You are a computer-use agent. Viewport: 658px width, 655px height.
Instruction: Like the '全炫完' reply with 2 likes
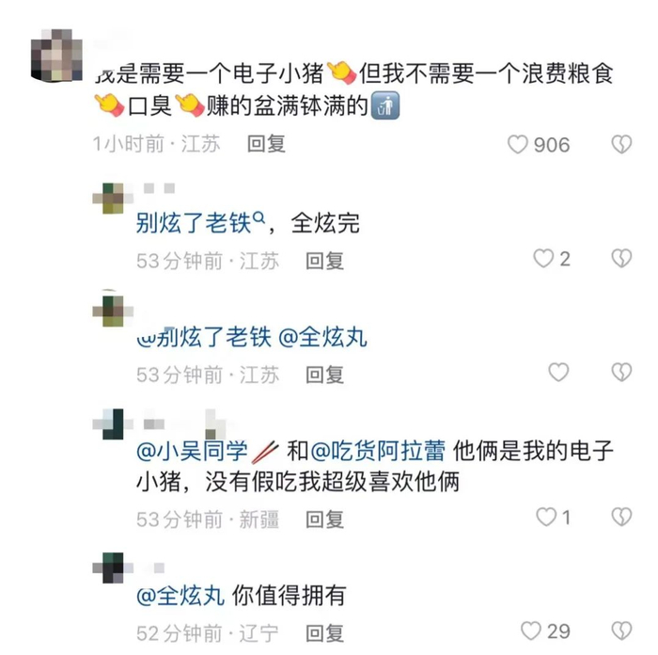[544, 258]
